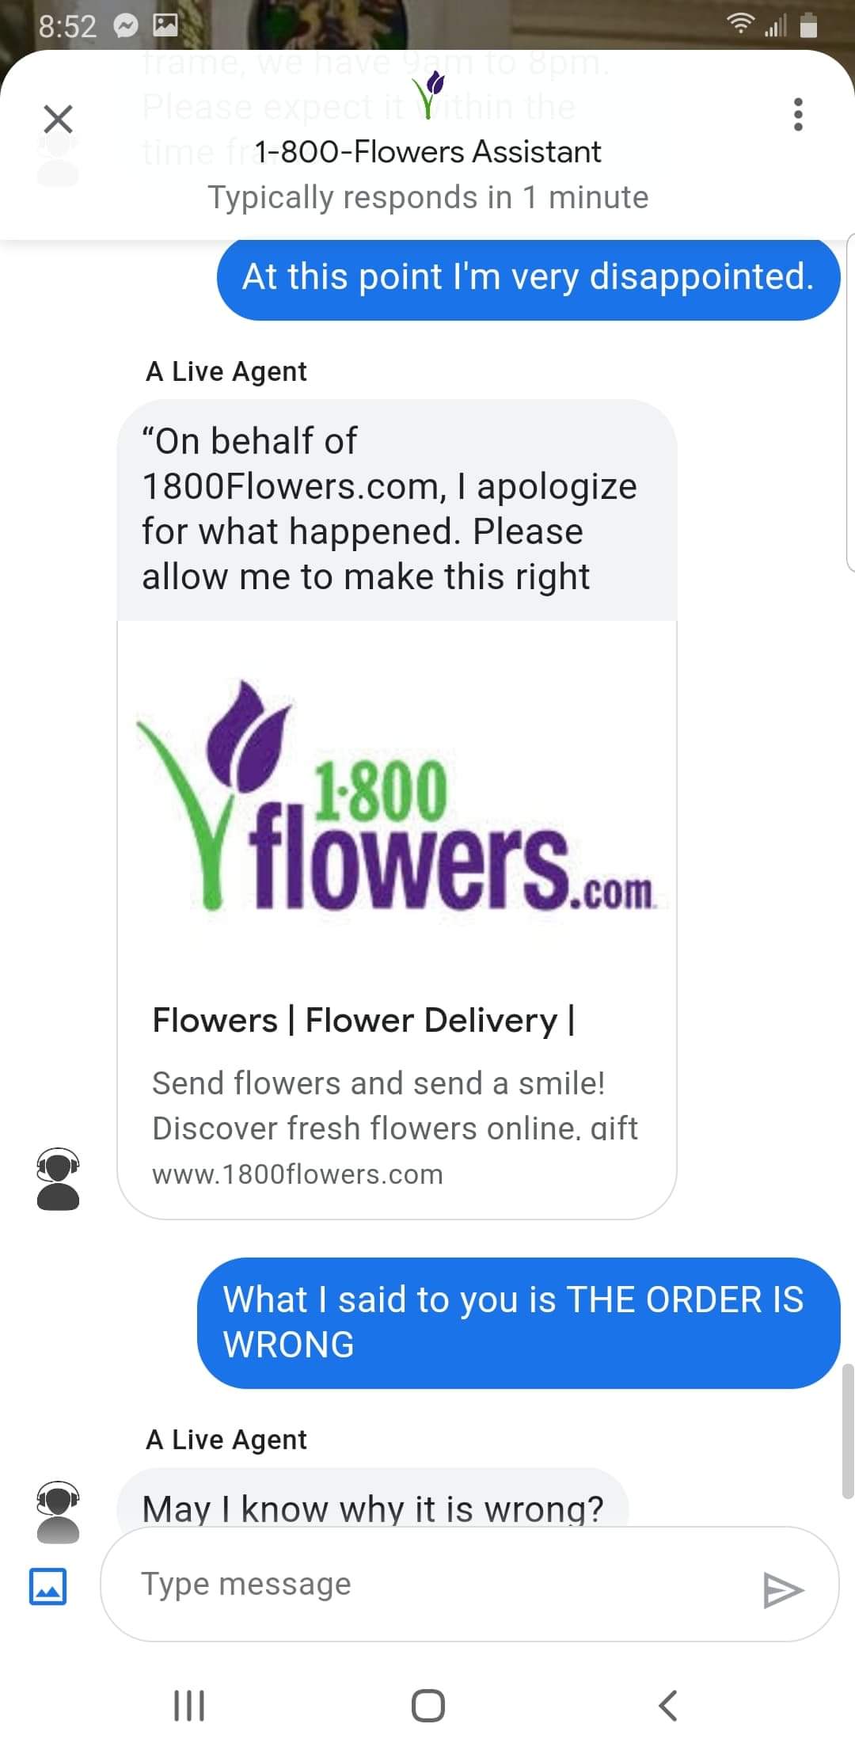This screenshot has height=1758, width=855.
Task: Open the www.1800flowers.com link
Action: click(x=298, y=1174)
